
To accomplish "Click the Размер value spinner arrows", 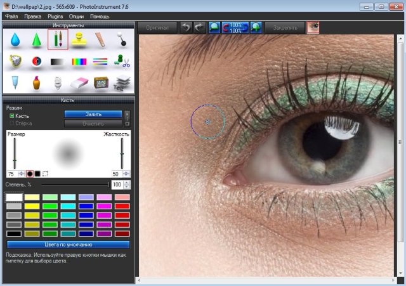I will (x=22, y=173).
